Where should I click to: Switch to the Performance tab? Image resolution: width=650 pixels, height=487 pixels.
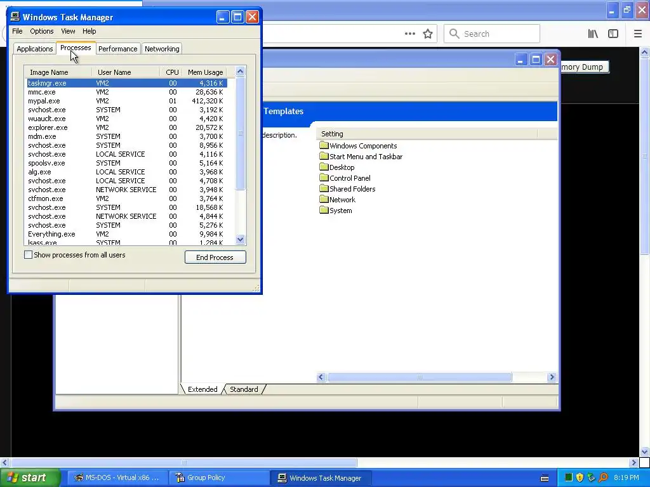pos(117,49)
